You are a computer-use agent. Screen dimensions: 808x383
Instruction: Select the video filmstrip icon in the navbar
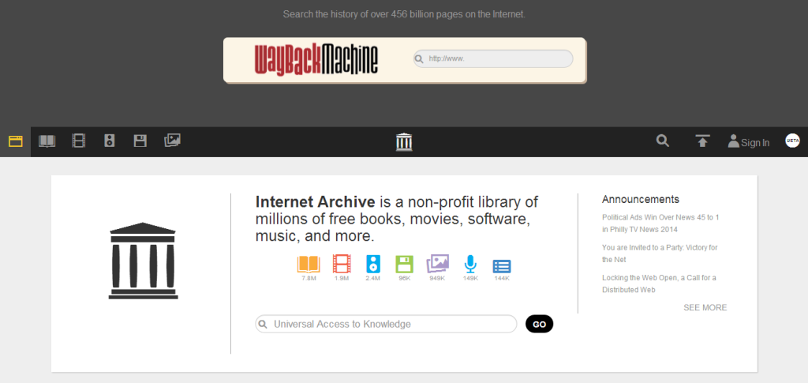pyautogui.click(x=78, y=141)
